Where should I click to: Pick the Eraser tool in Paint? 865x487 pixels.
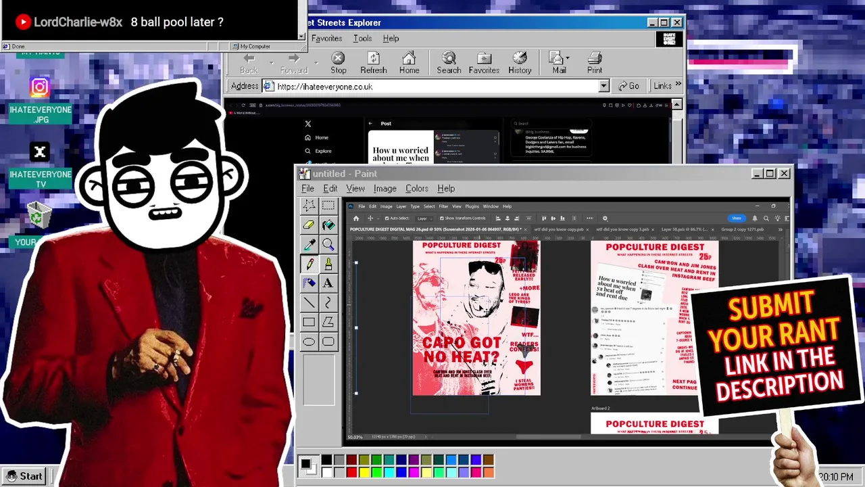[309, 225]
